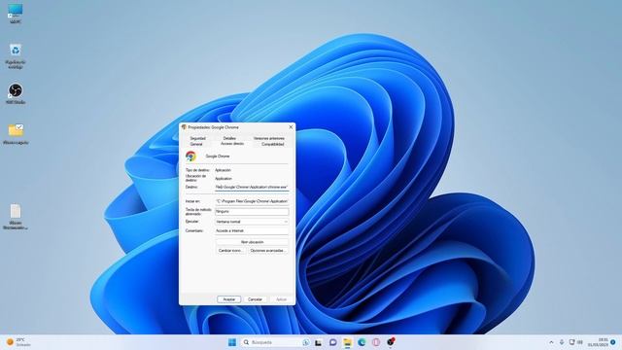
Task: Select the OBS Studio desktop shortcut
Action: [16, 93]
